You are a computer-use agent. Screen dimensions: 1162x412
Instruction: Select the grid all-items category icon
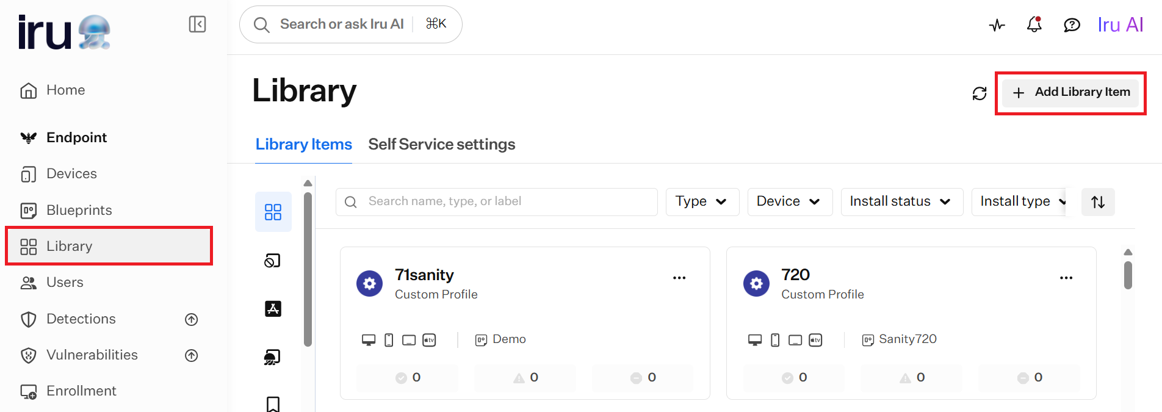273,212
